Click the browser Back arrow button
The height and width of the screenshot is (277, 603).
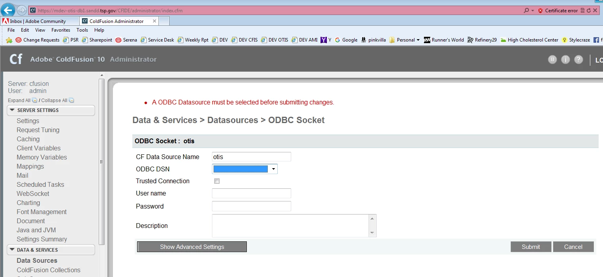(8, 10)
